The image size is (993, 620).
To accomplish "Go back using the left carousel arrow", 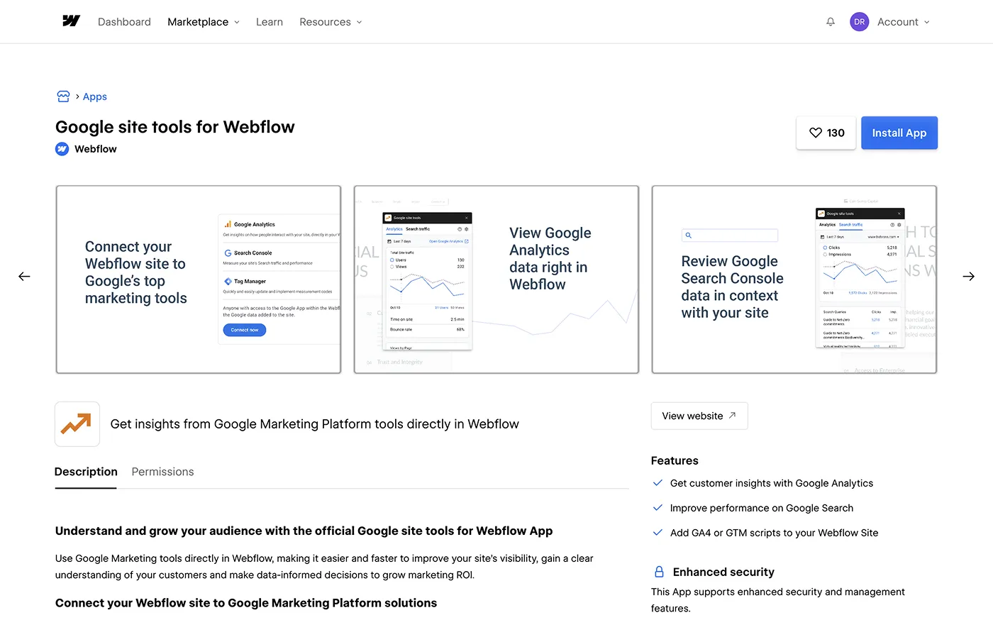I will 24,277.
